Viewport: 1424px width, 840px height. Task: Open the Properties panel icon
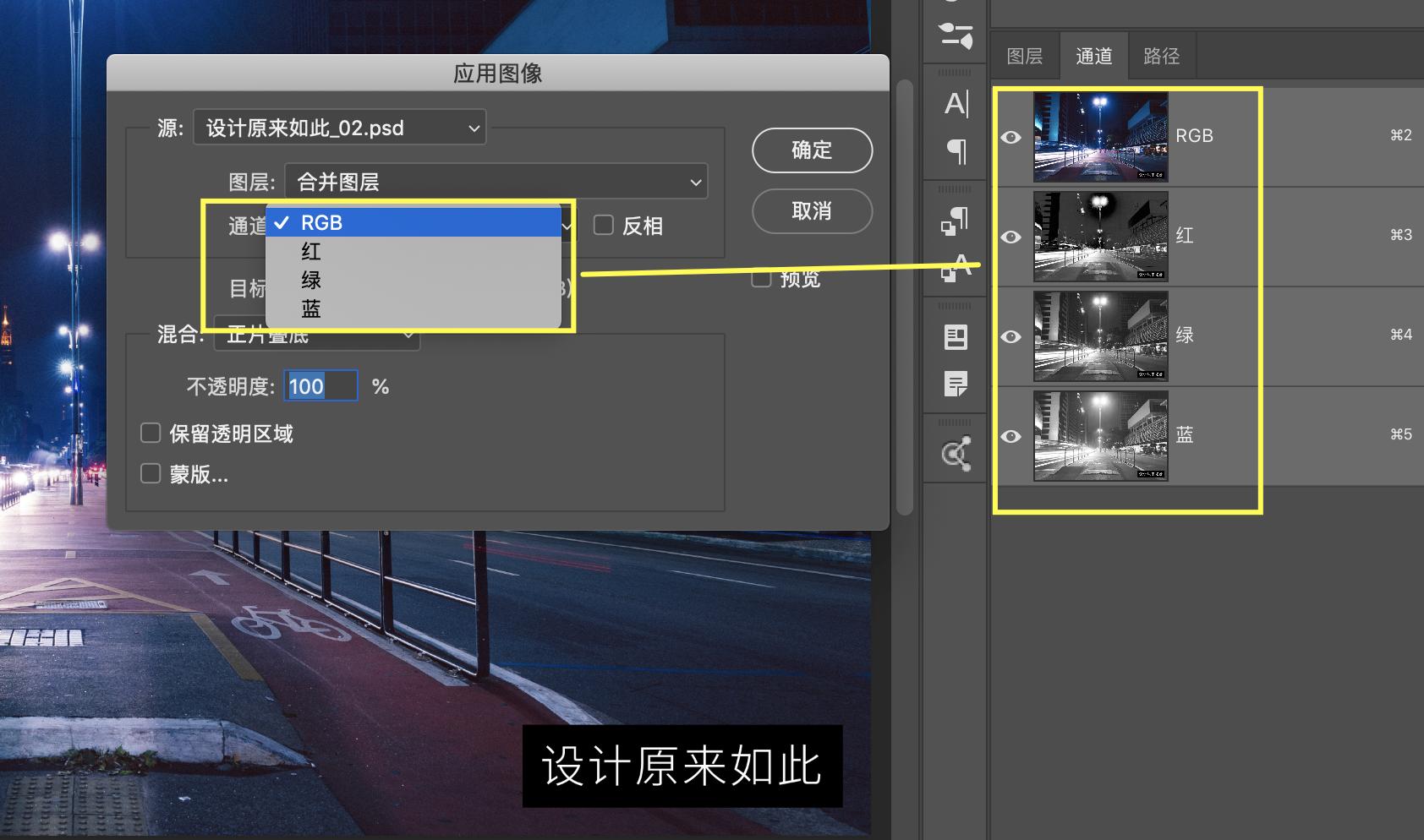955,336
